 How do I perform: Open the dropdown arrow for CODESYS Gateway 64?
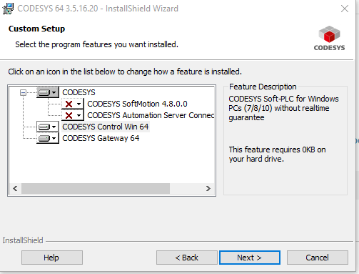coord(54,138)
